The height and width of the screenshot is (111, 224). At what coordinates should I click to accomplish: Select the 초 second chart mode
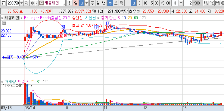point(116,3)
